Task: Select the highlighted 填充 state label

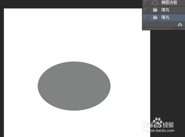Action: coord(165,18)
